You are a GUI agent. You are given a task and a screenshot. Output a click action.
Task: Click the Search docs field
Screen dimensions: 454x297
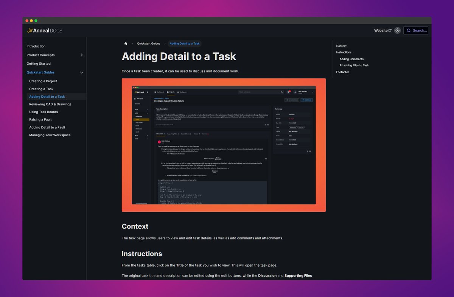click(x=416, y=30)
